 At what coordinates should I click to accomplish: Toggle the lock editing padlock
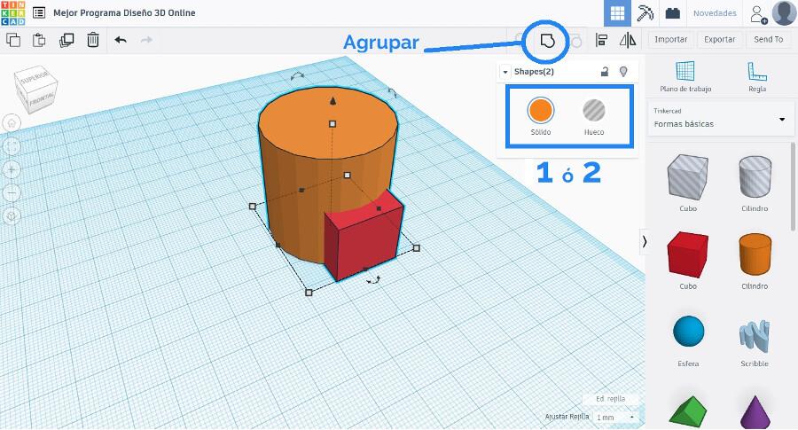605,72
